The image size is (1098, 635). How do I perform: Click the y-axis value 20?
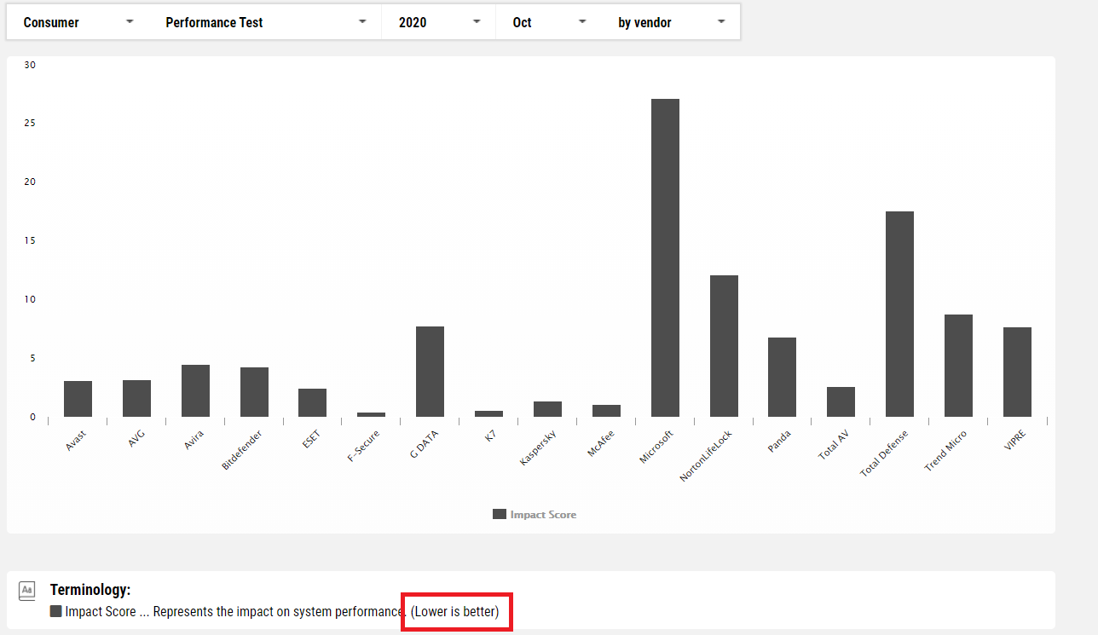tap(30, 182)
